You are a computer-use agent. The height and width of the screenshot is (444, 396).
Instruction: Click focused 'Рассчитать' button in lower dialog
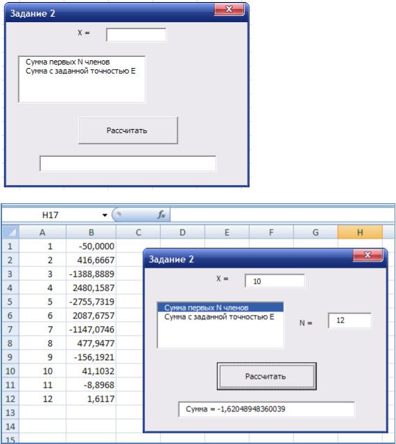tap(266, 376)
